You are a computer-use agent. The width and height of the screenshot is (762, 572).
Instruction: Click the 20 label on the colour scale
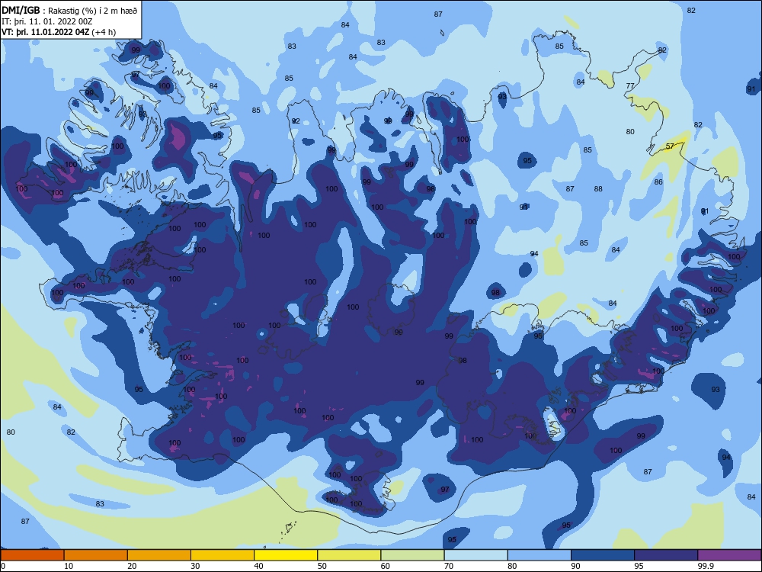point(132,566)
